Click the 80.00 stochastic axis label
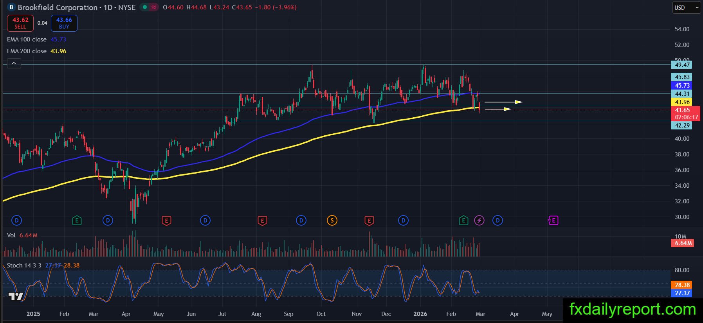The image size is (703, 323). point(682,270)
